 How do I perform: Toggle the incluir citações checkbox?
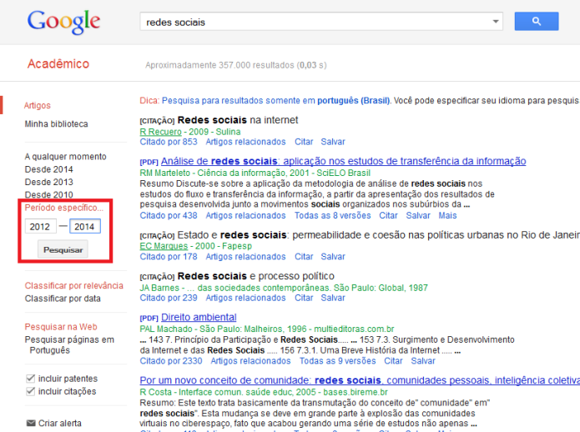[x=30, y=391]
